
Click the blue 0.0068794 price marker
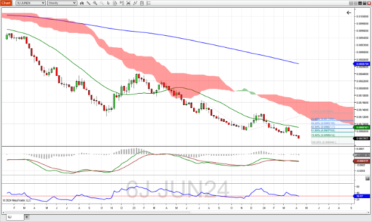tap(362, 64)
